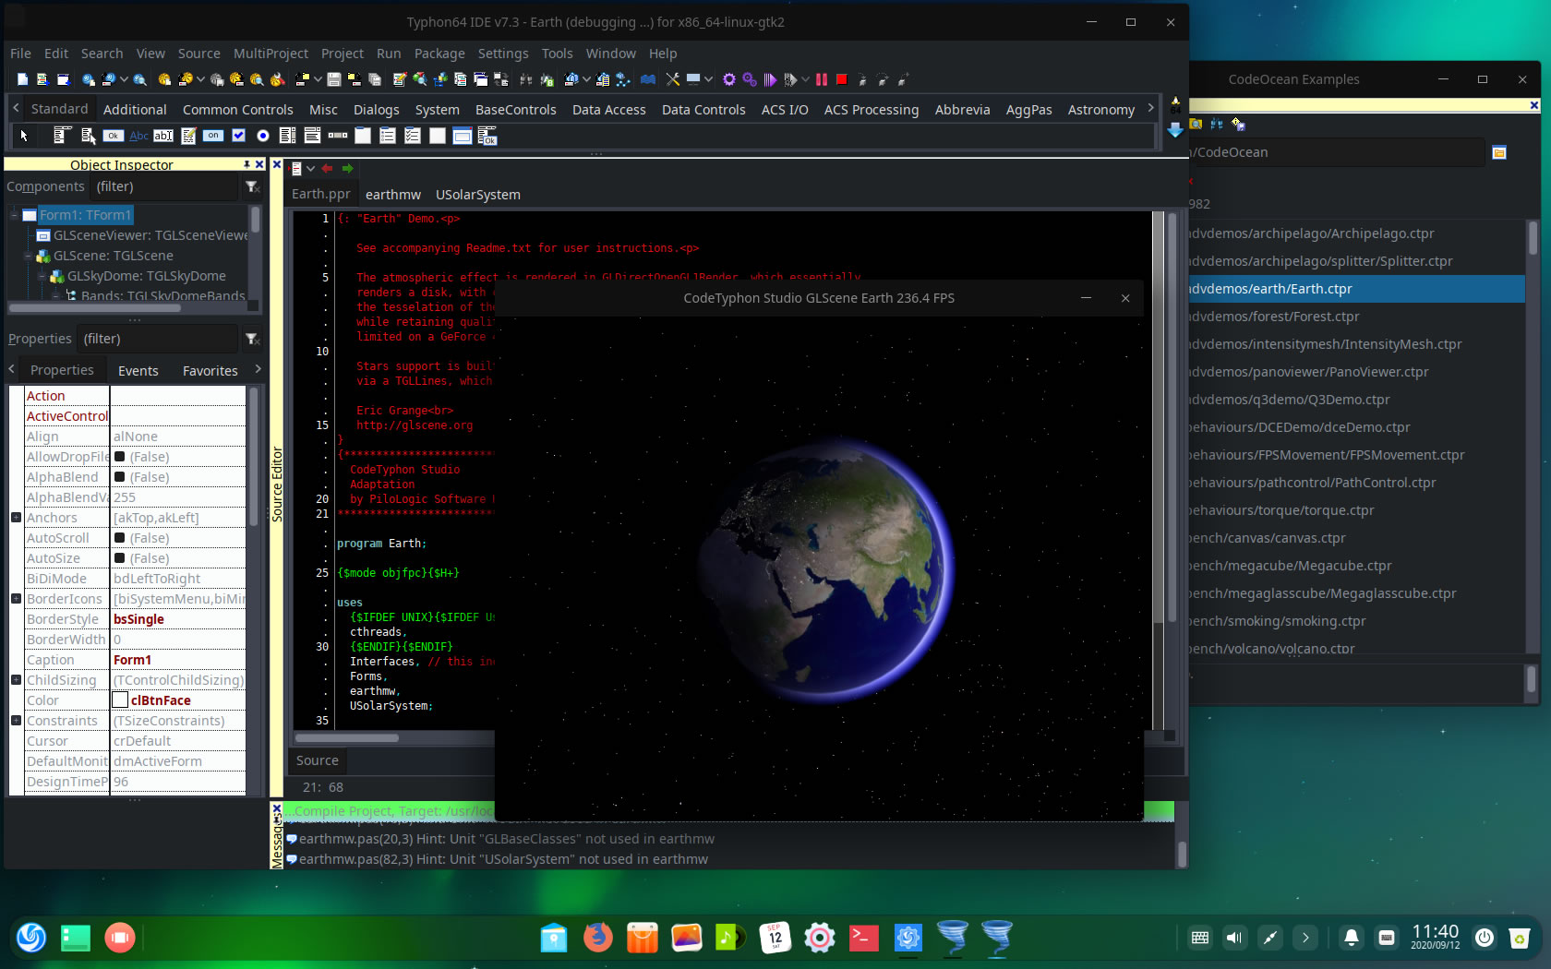
Task: Expand the Constraints property
Action: point(16,721)
